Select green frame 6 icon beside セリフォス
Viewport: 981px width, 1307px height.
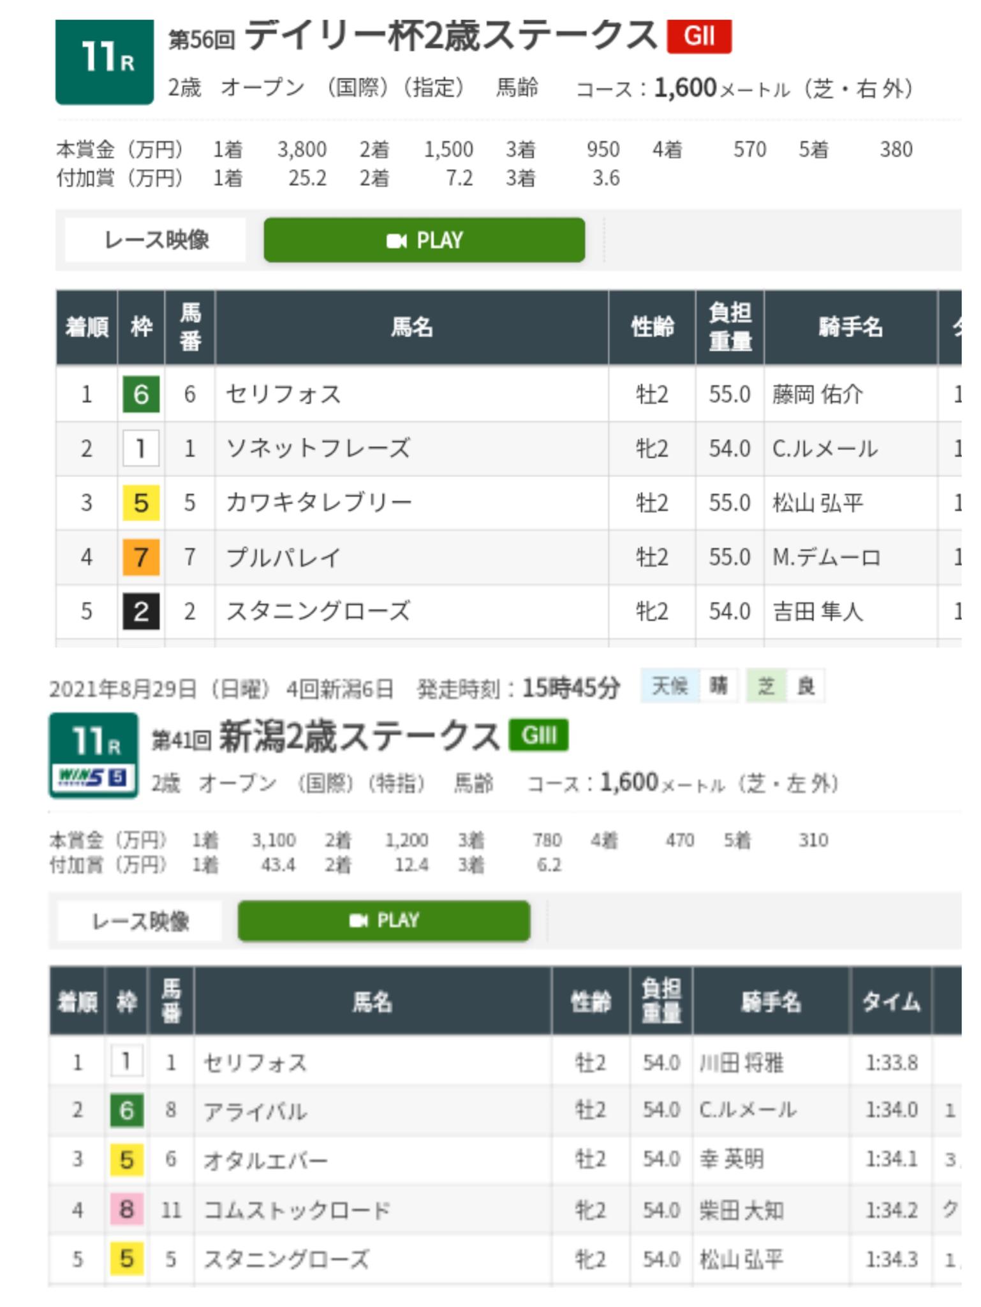coord(140,394)
